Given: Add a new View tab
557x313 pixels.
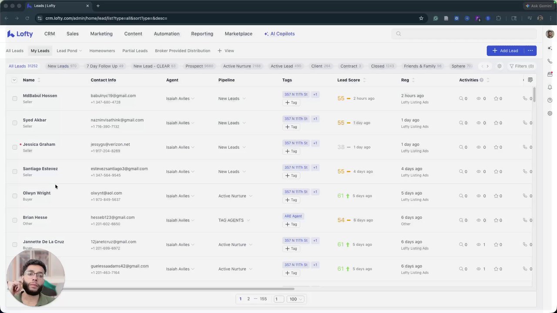Looking at the screenshot, I should click(x=226, y=51).
